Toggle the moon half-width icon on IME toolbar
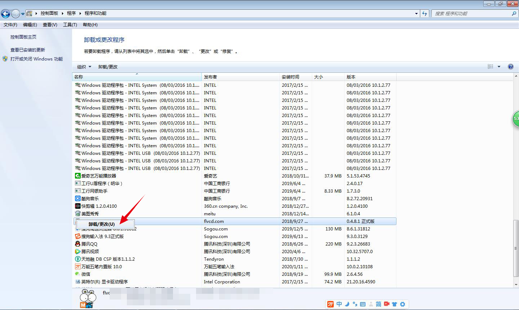This screenshot has height=310, width=519. (x=347, y=304)
